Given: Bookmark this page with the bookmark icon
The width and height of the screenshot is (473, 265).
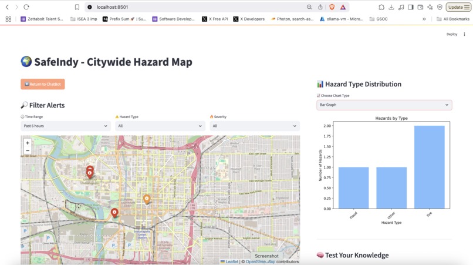Looking at the screenshot, I should 77,7.
